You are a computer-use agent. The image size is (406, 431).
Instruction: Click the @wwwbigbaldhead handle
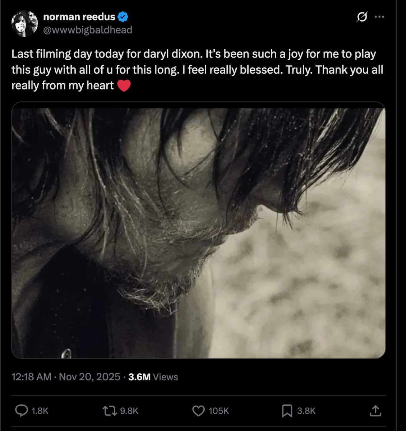point(87,30)
